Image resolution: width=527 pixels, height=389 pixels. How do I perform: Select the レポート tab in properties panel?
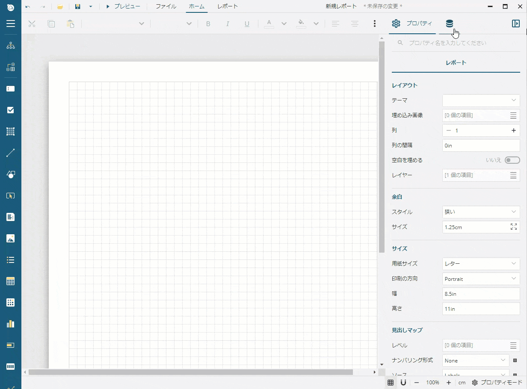click(456, 63)
